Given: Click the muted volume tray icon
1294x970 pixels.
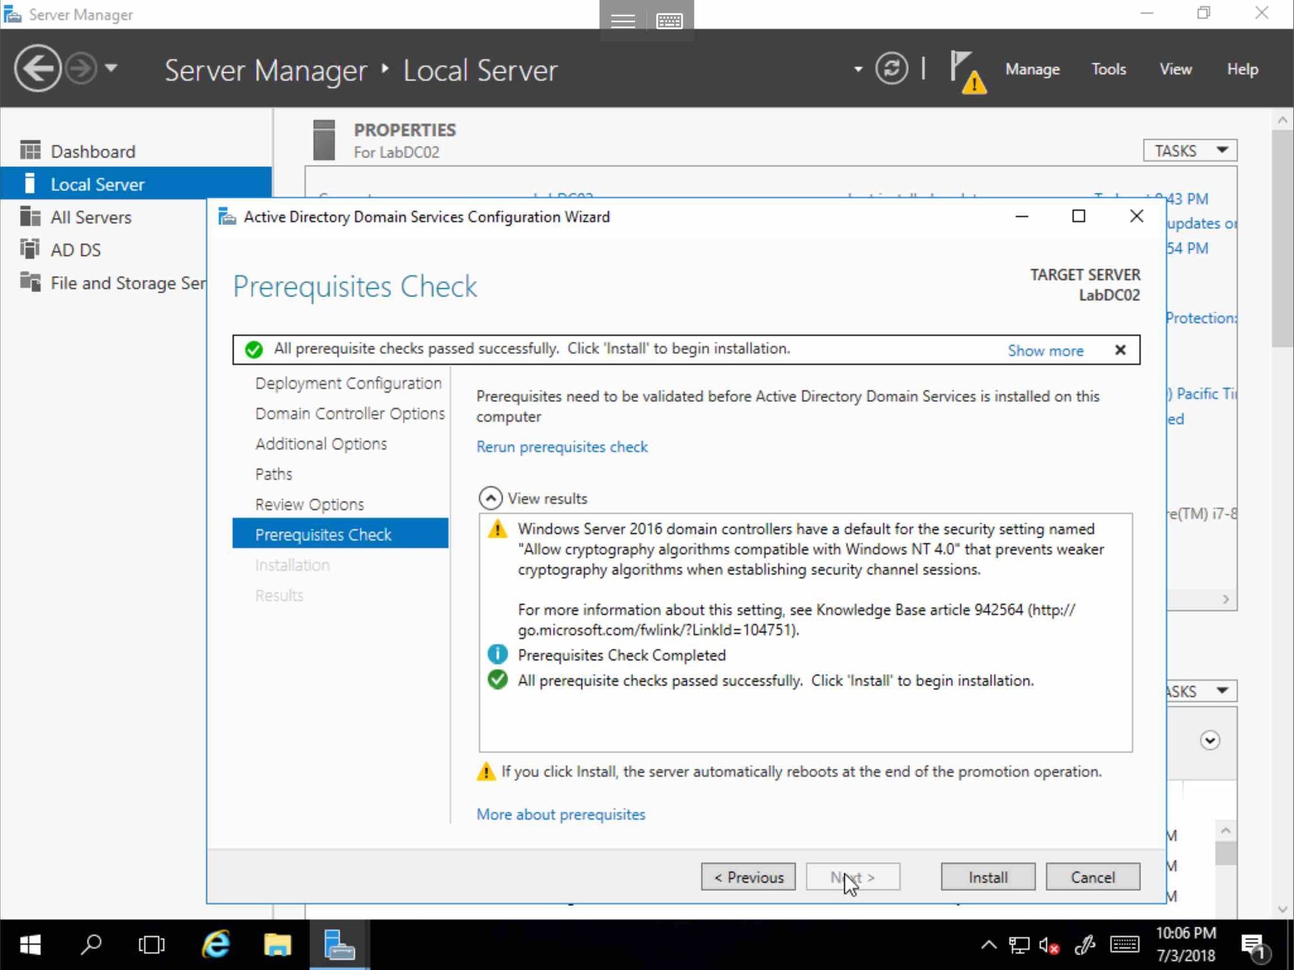Looking at the screenshot, I should click(x=1049, y=945).
